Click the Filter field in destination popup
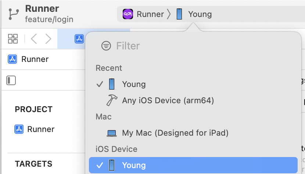 (x=128, y=46)
